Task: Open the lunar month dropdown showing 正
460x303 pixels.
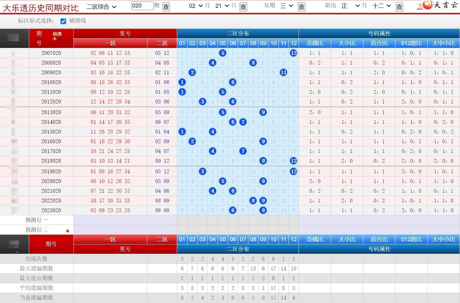Action: (x=351, y=6)
